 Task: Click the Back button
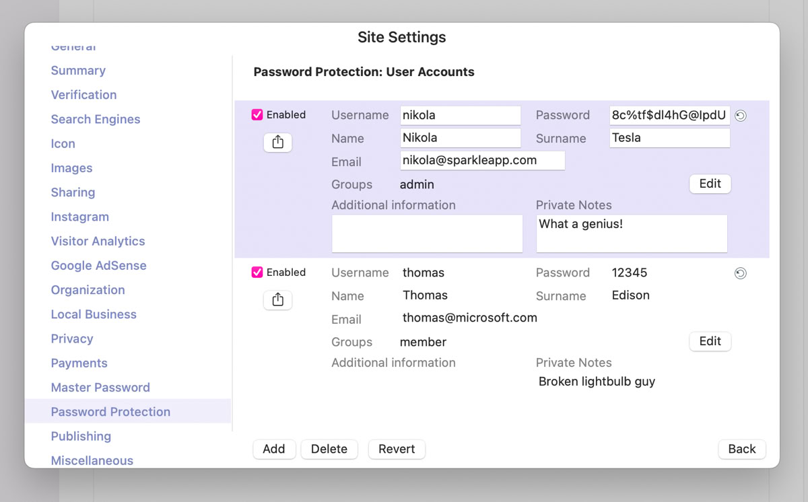[742, 449]
